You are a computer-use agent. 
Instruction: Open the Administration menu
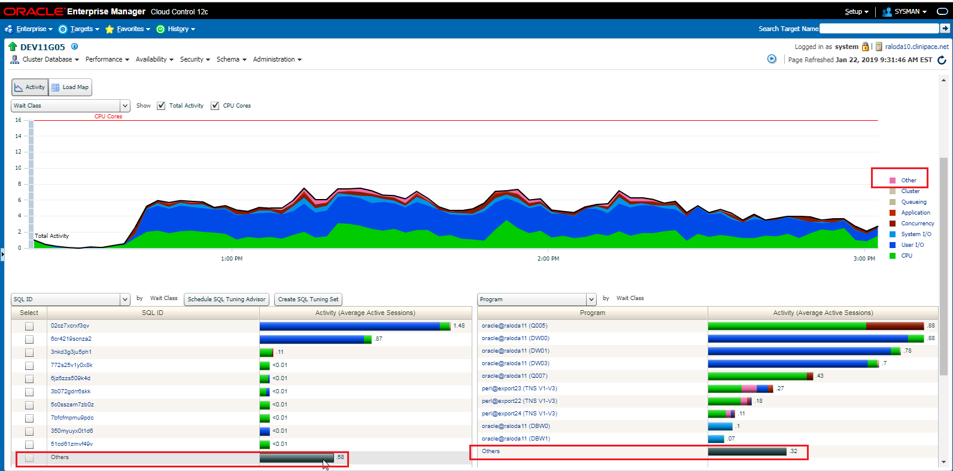coord(277,59)
